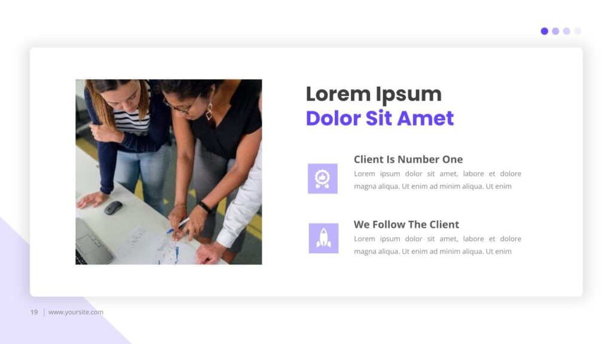Click the thumbs-up award badge icon
This screenshot has height=344, width=612.
tap(322, 179)
